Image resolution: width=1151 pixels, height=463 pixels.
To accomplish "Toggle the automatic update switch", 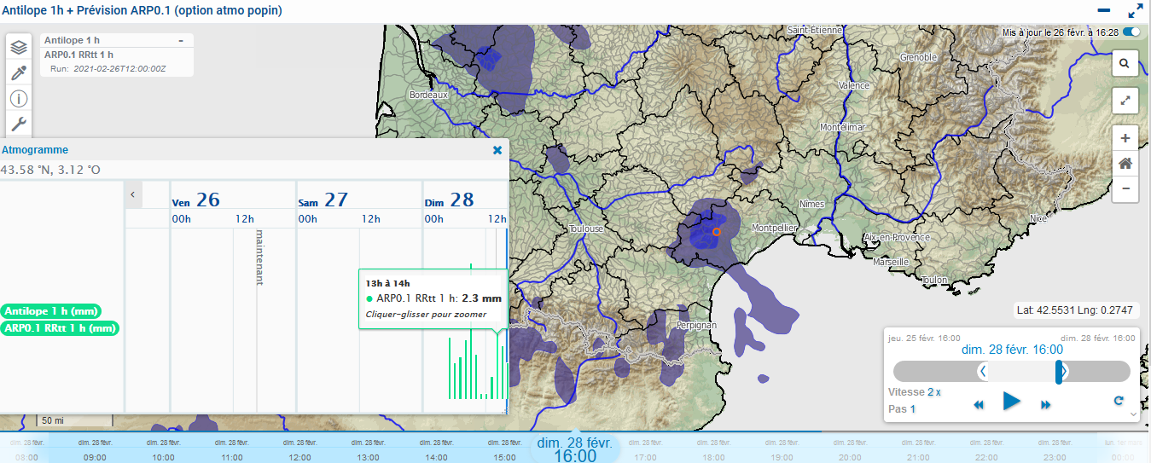I will tap(1132, 32).
